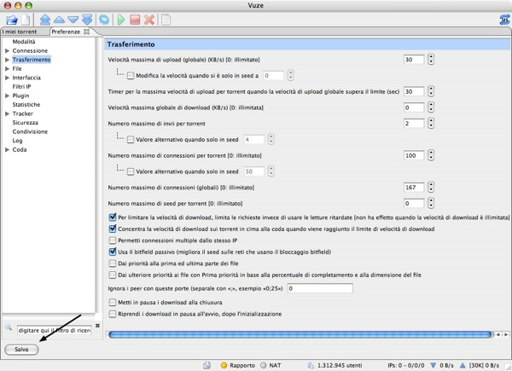Select Sicurezza in the preferences tree
The height and width of the screenshot is (371, 512).
25,122
